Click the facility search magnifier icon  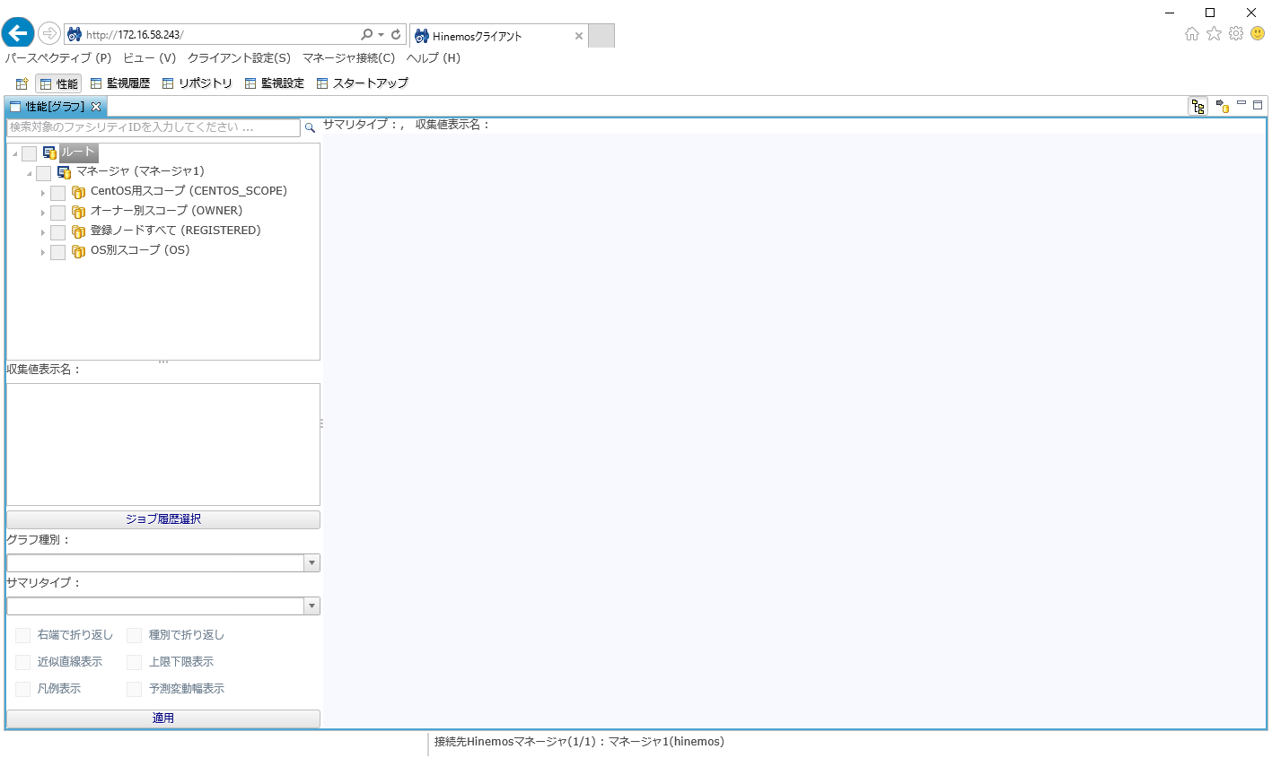(x=310, y=127)
